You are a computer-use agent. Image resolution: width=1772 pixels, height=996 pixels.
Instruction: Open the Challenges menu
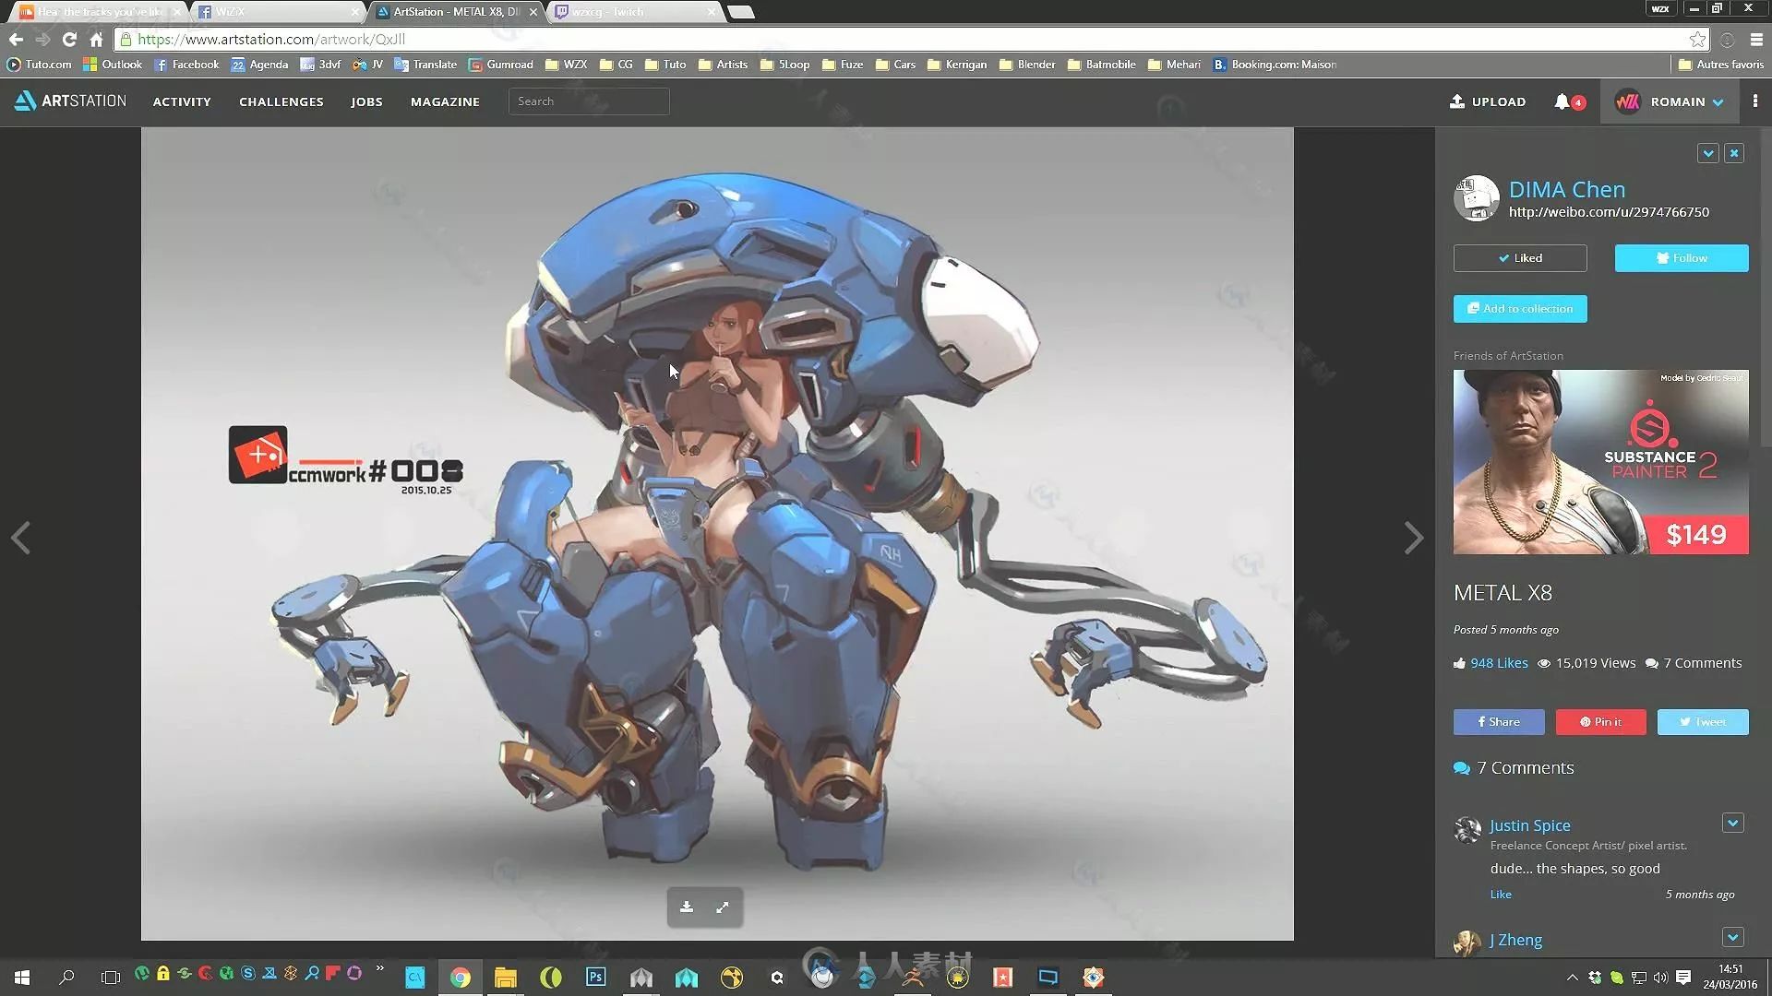(x=281, y=101)
